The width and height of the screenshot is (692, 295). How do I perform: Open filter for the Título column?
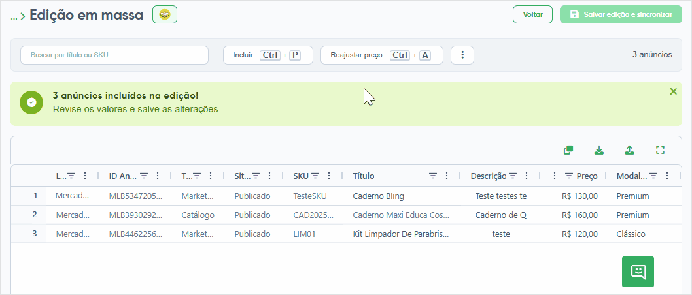pyautogui.click(x=434, y=176)
